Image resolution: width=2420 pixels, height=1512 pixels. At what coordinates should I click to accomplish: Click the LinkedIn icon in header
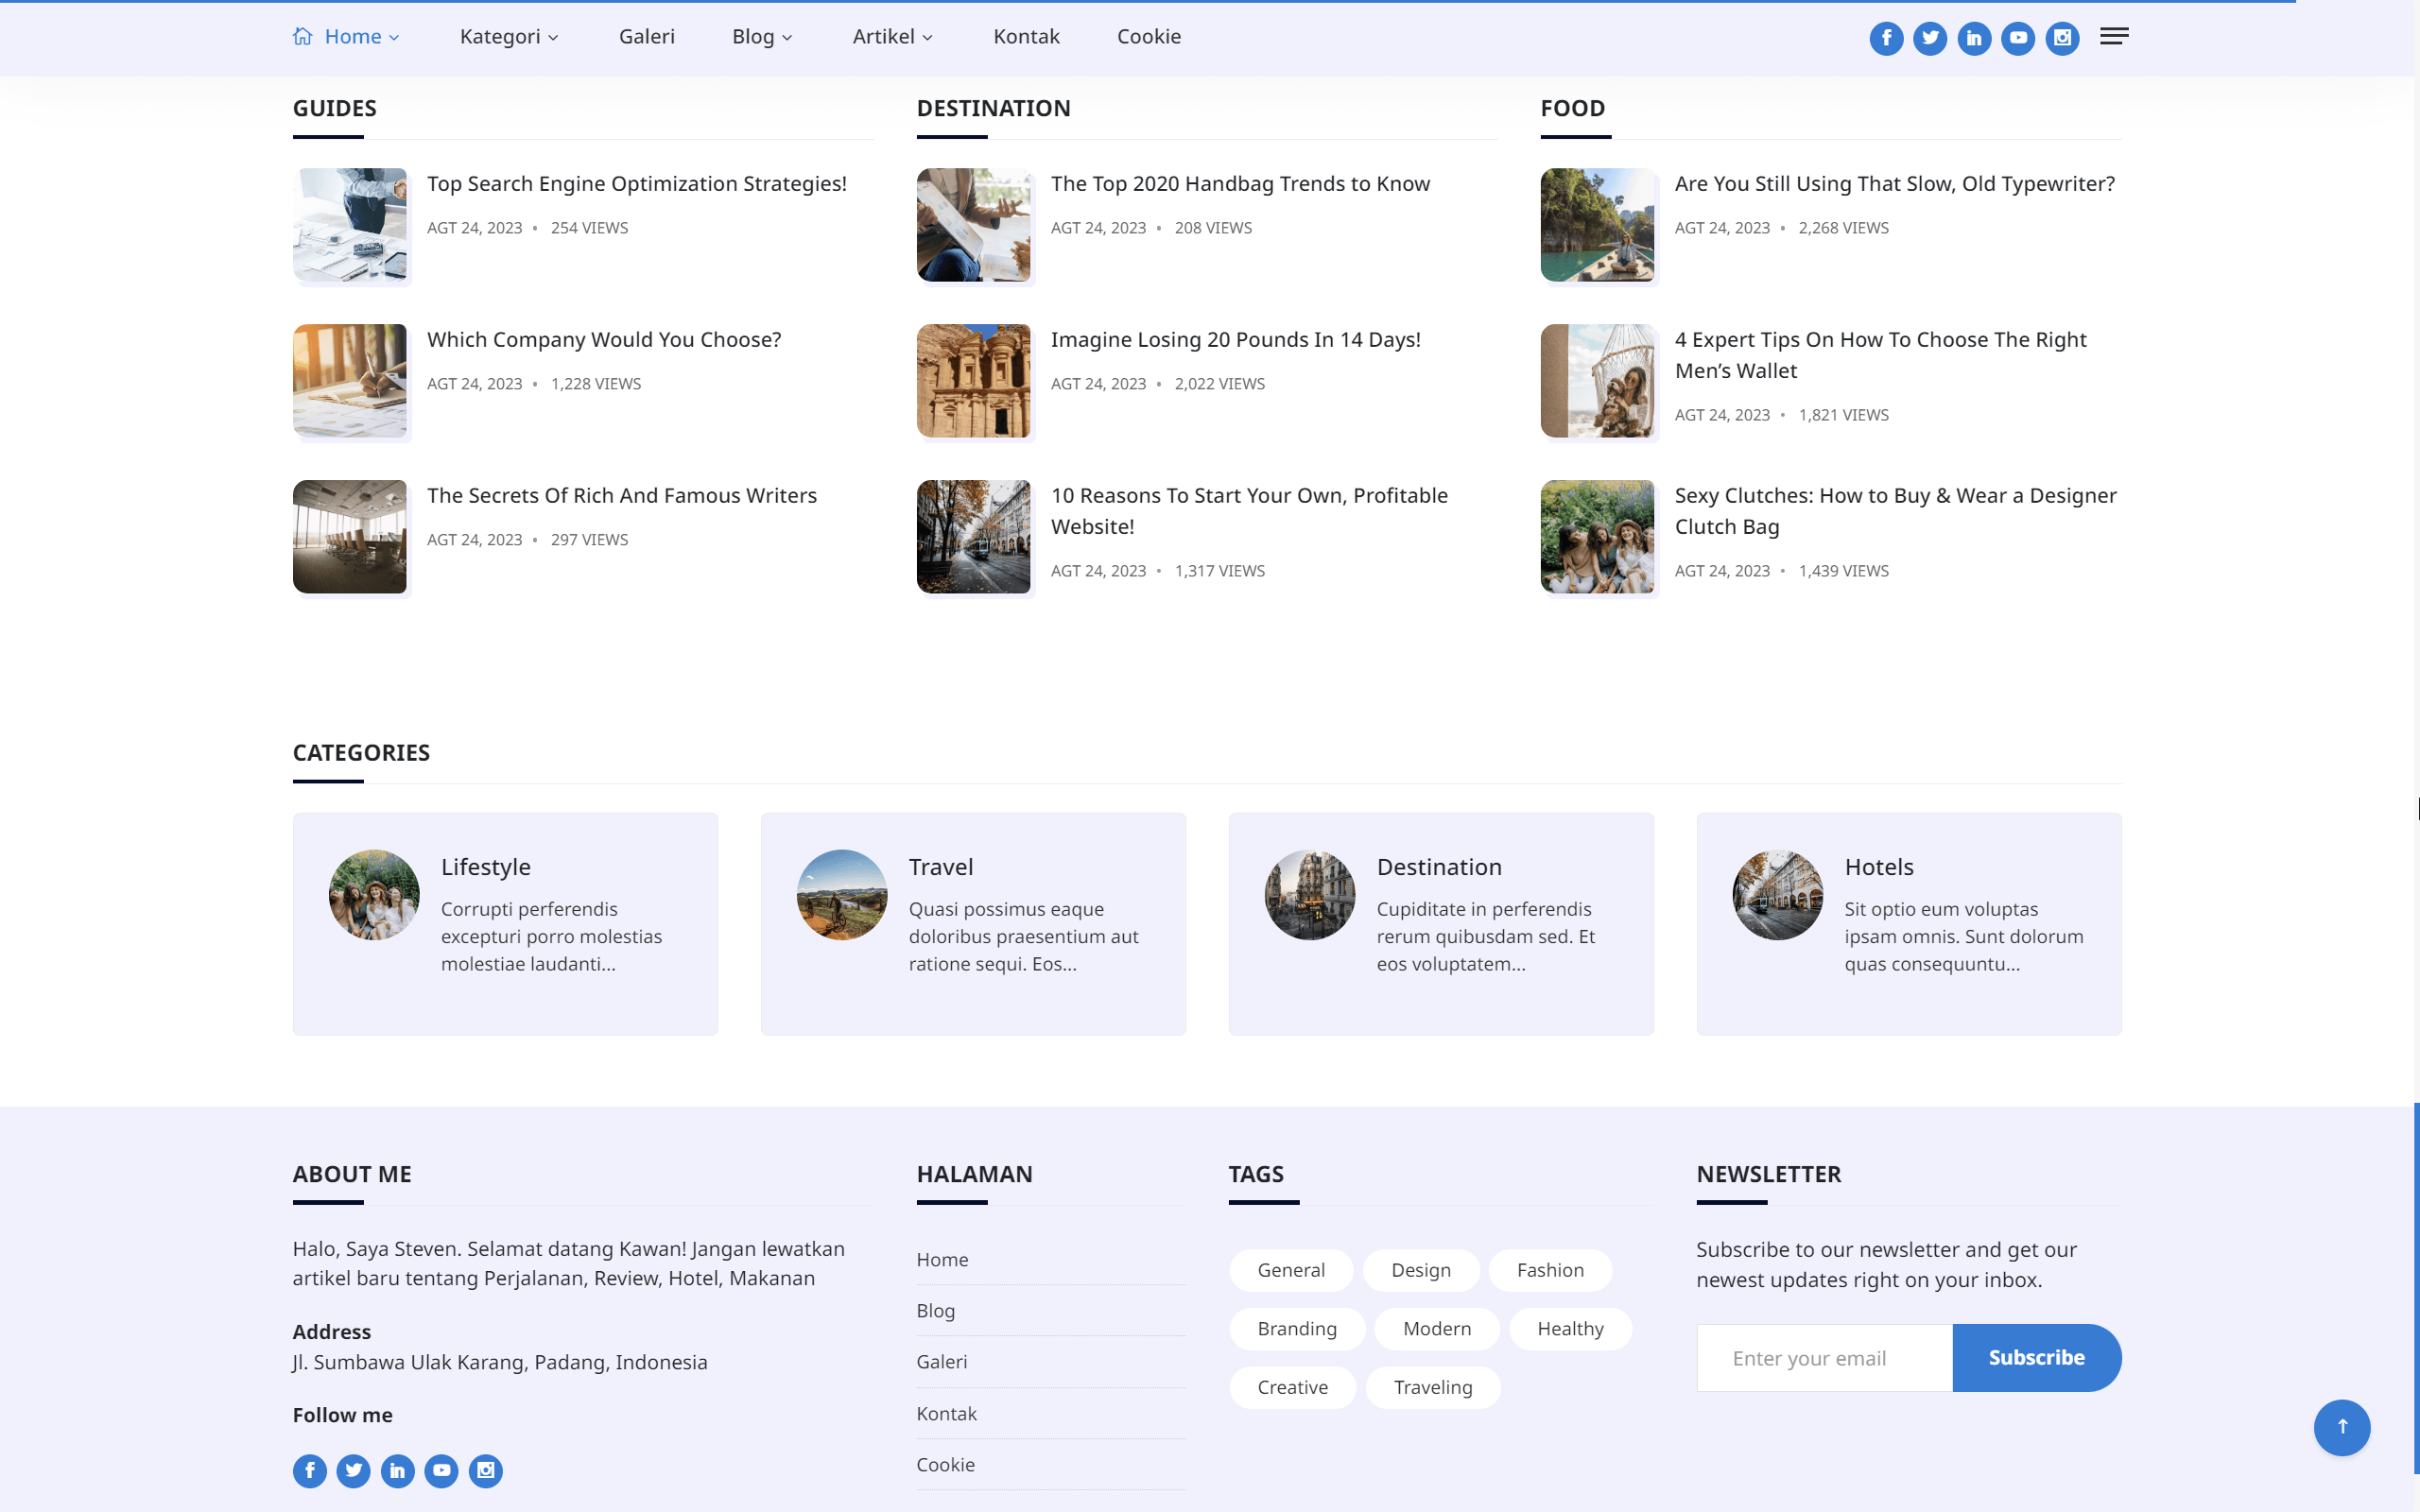1974,38
